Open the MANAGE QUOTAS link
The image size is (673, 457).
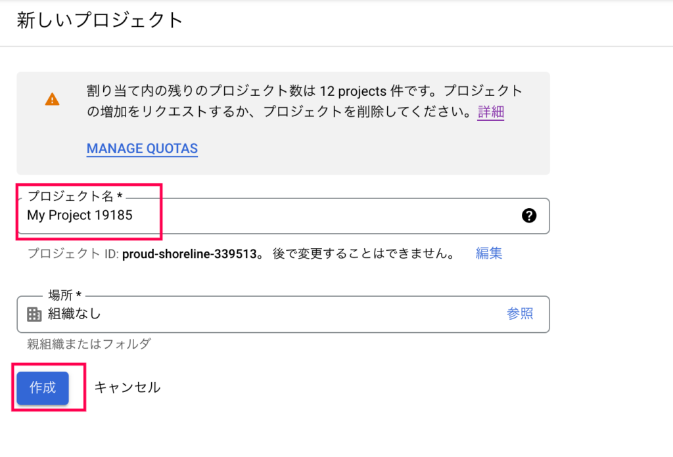(x=142, y=148)
